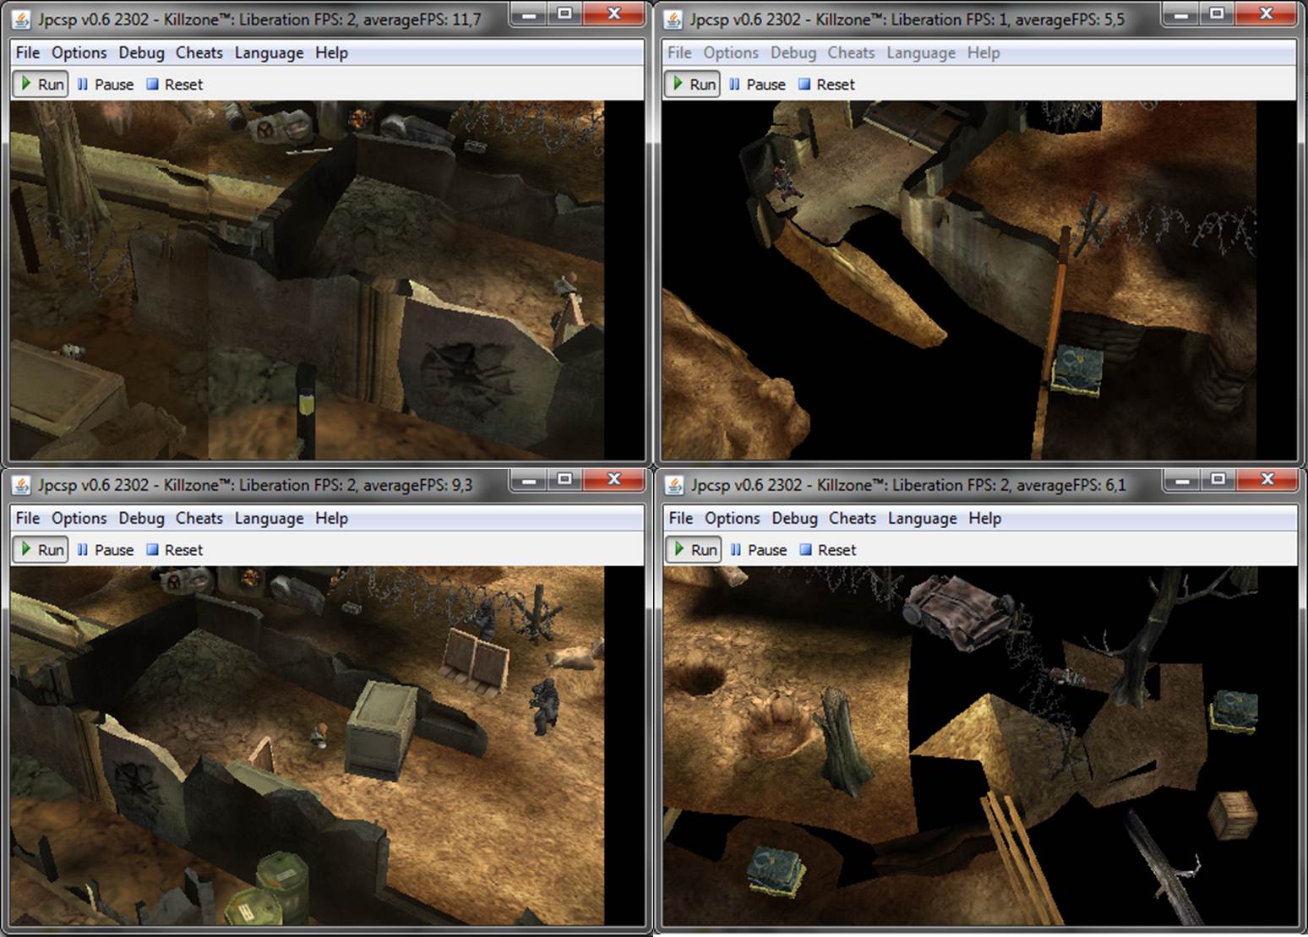Click Java icon in averageFPS 5,5 title bar
The height and width of the screenshot is (937, 1308).
[673, 19]
